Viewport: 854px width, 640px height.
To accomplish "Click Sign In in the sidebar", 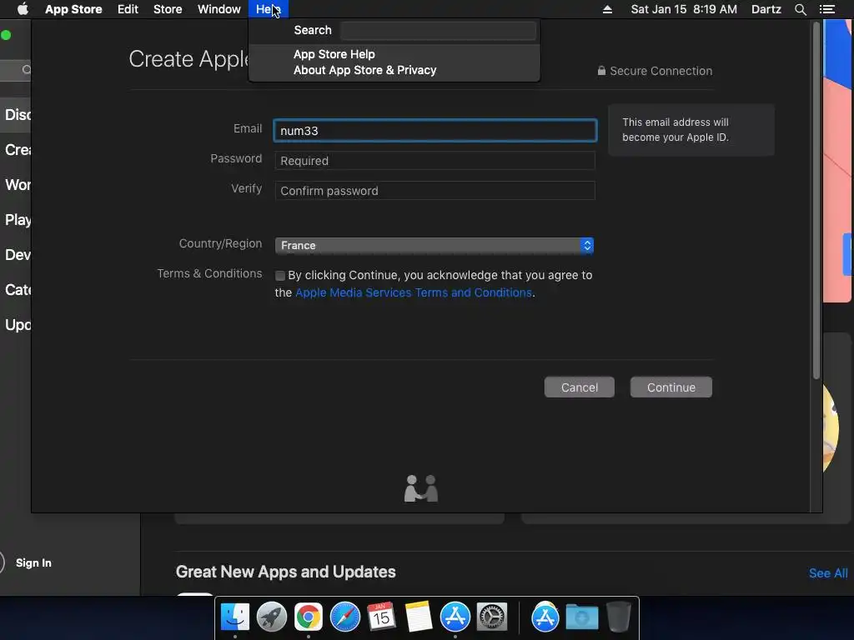I will click(x=33, y=562).
